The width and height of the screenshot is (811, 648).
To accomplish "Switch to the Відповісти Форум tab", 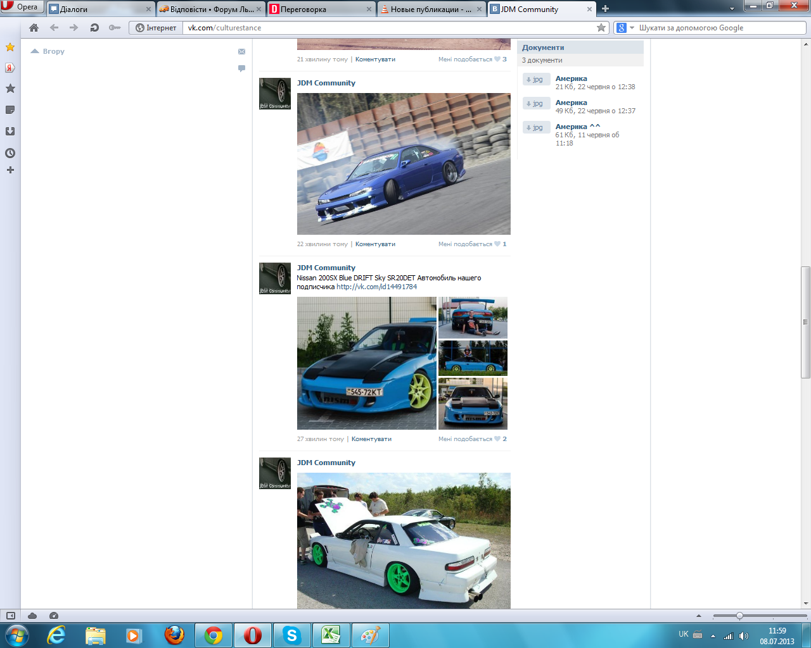I will tap(211, 9).
